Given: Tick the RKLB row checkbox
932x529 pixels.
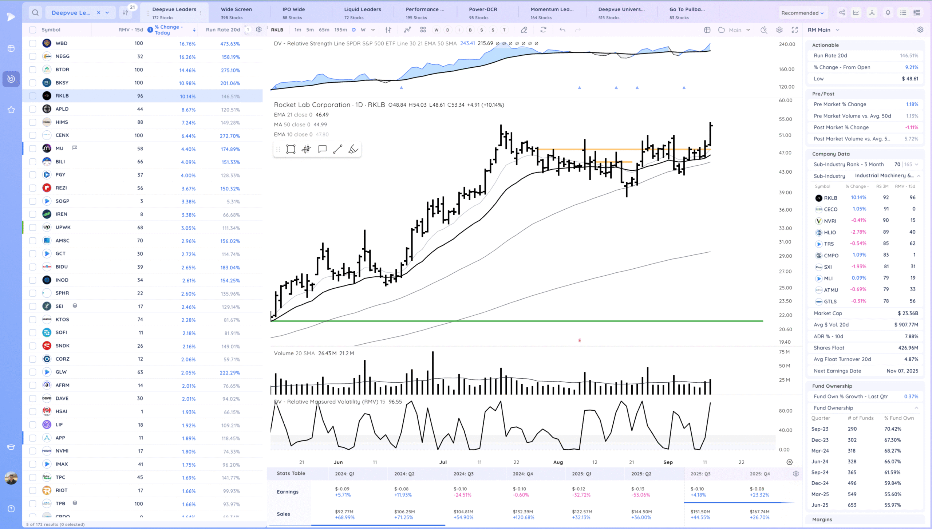Looking at the screenshot, I should tap(33, 96).
